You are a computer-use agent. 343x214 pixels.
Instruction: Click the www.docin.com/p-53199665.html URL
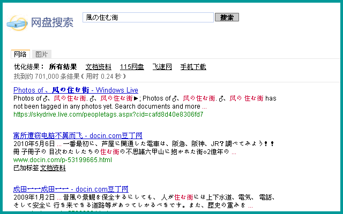click(63, 160)
